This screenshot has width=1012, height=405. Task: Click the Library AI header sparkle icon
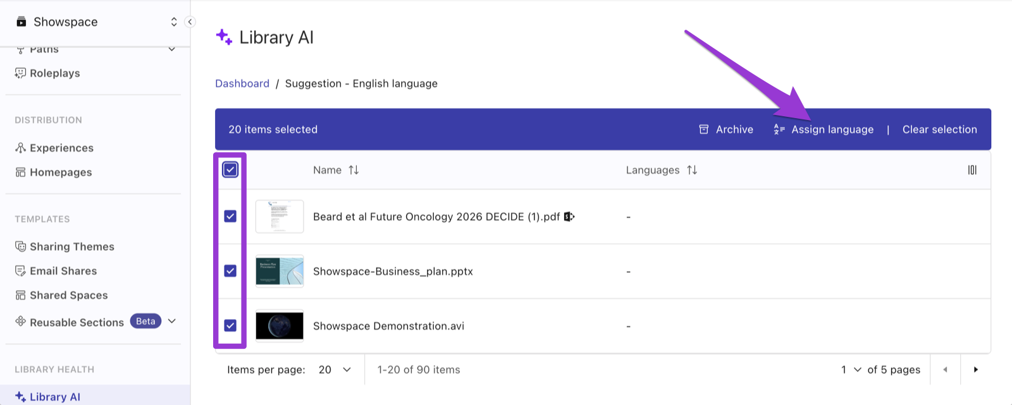224,37
